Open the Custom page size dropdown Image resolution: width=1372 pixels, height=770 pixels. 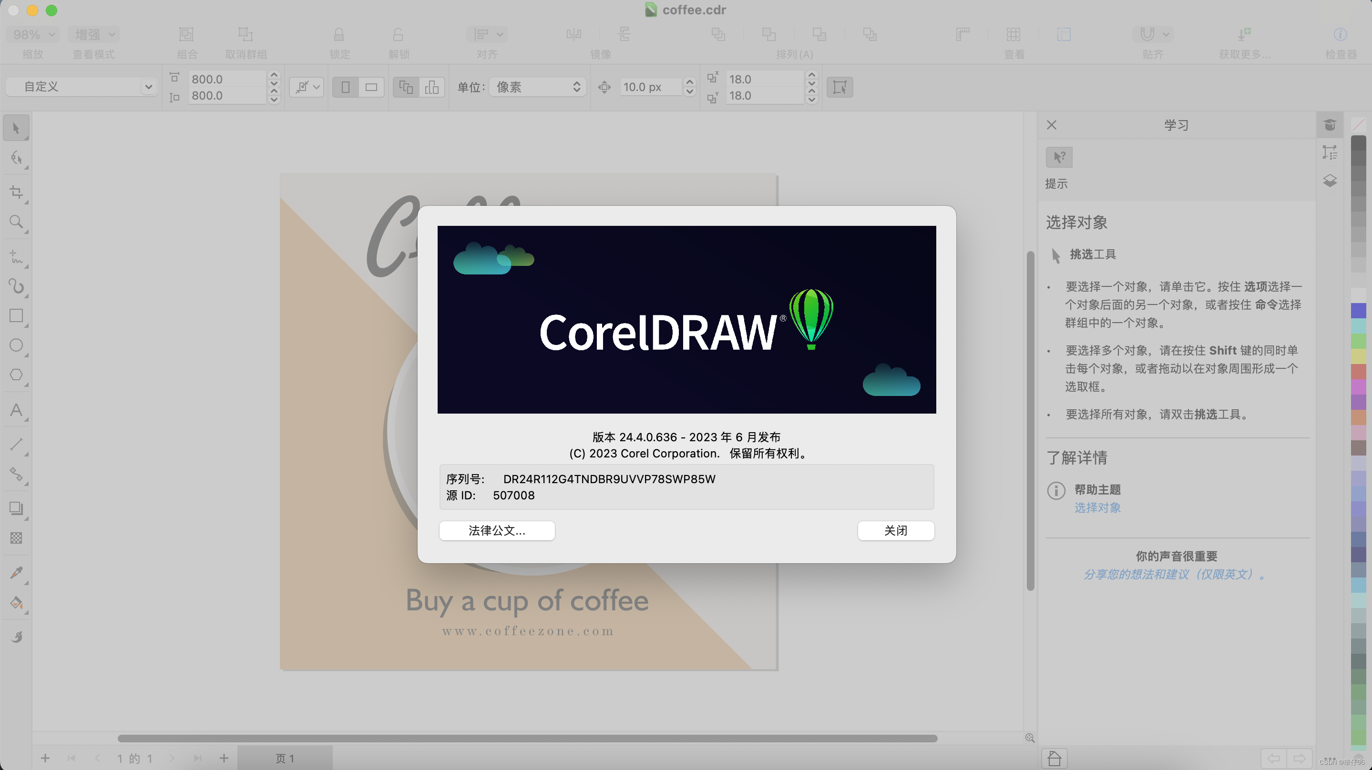(82, 87)
